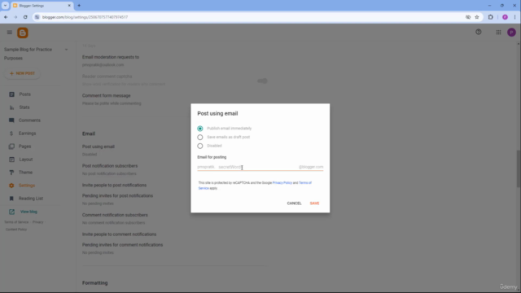Click the Posts sidebar icon
The height and width of the screenshot is (293, 521).
(x=11, y=94)
